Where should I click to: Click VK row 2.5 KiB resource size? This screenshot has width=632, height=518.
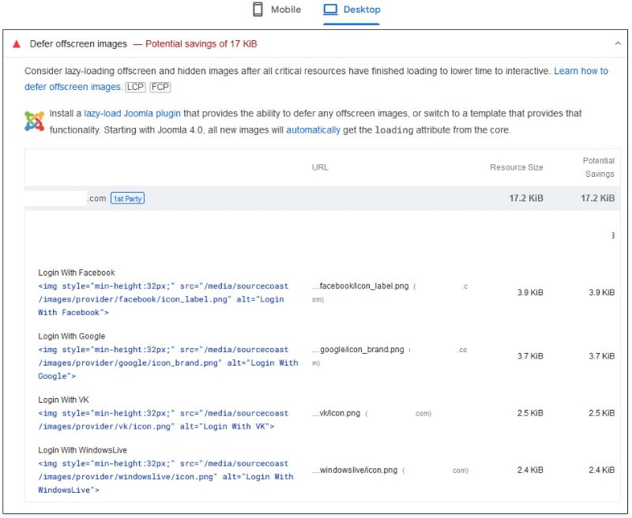[x=530, y=413]
